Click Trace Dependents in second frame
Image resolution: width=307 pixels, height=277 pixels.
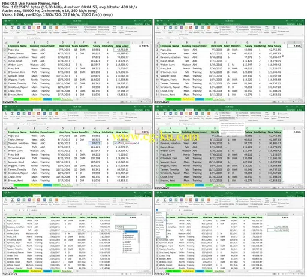tap(242, 29)
